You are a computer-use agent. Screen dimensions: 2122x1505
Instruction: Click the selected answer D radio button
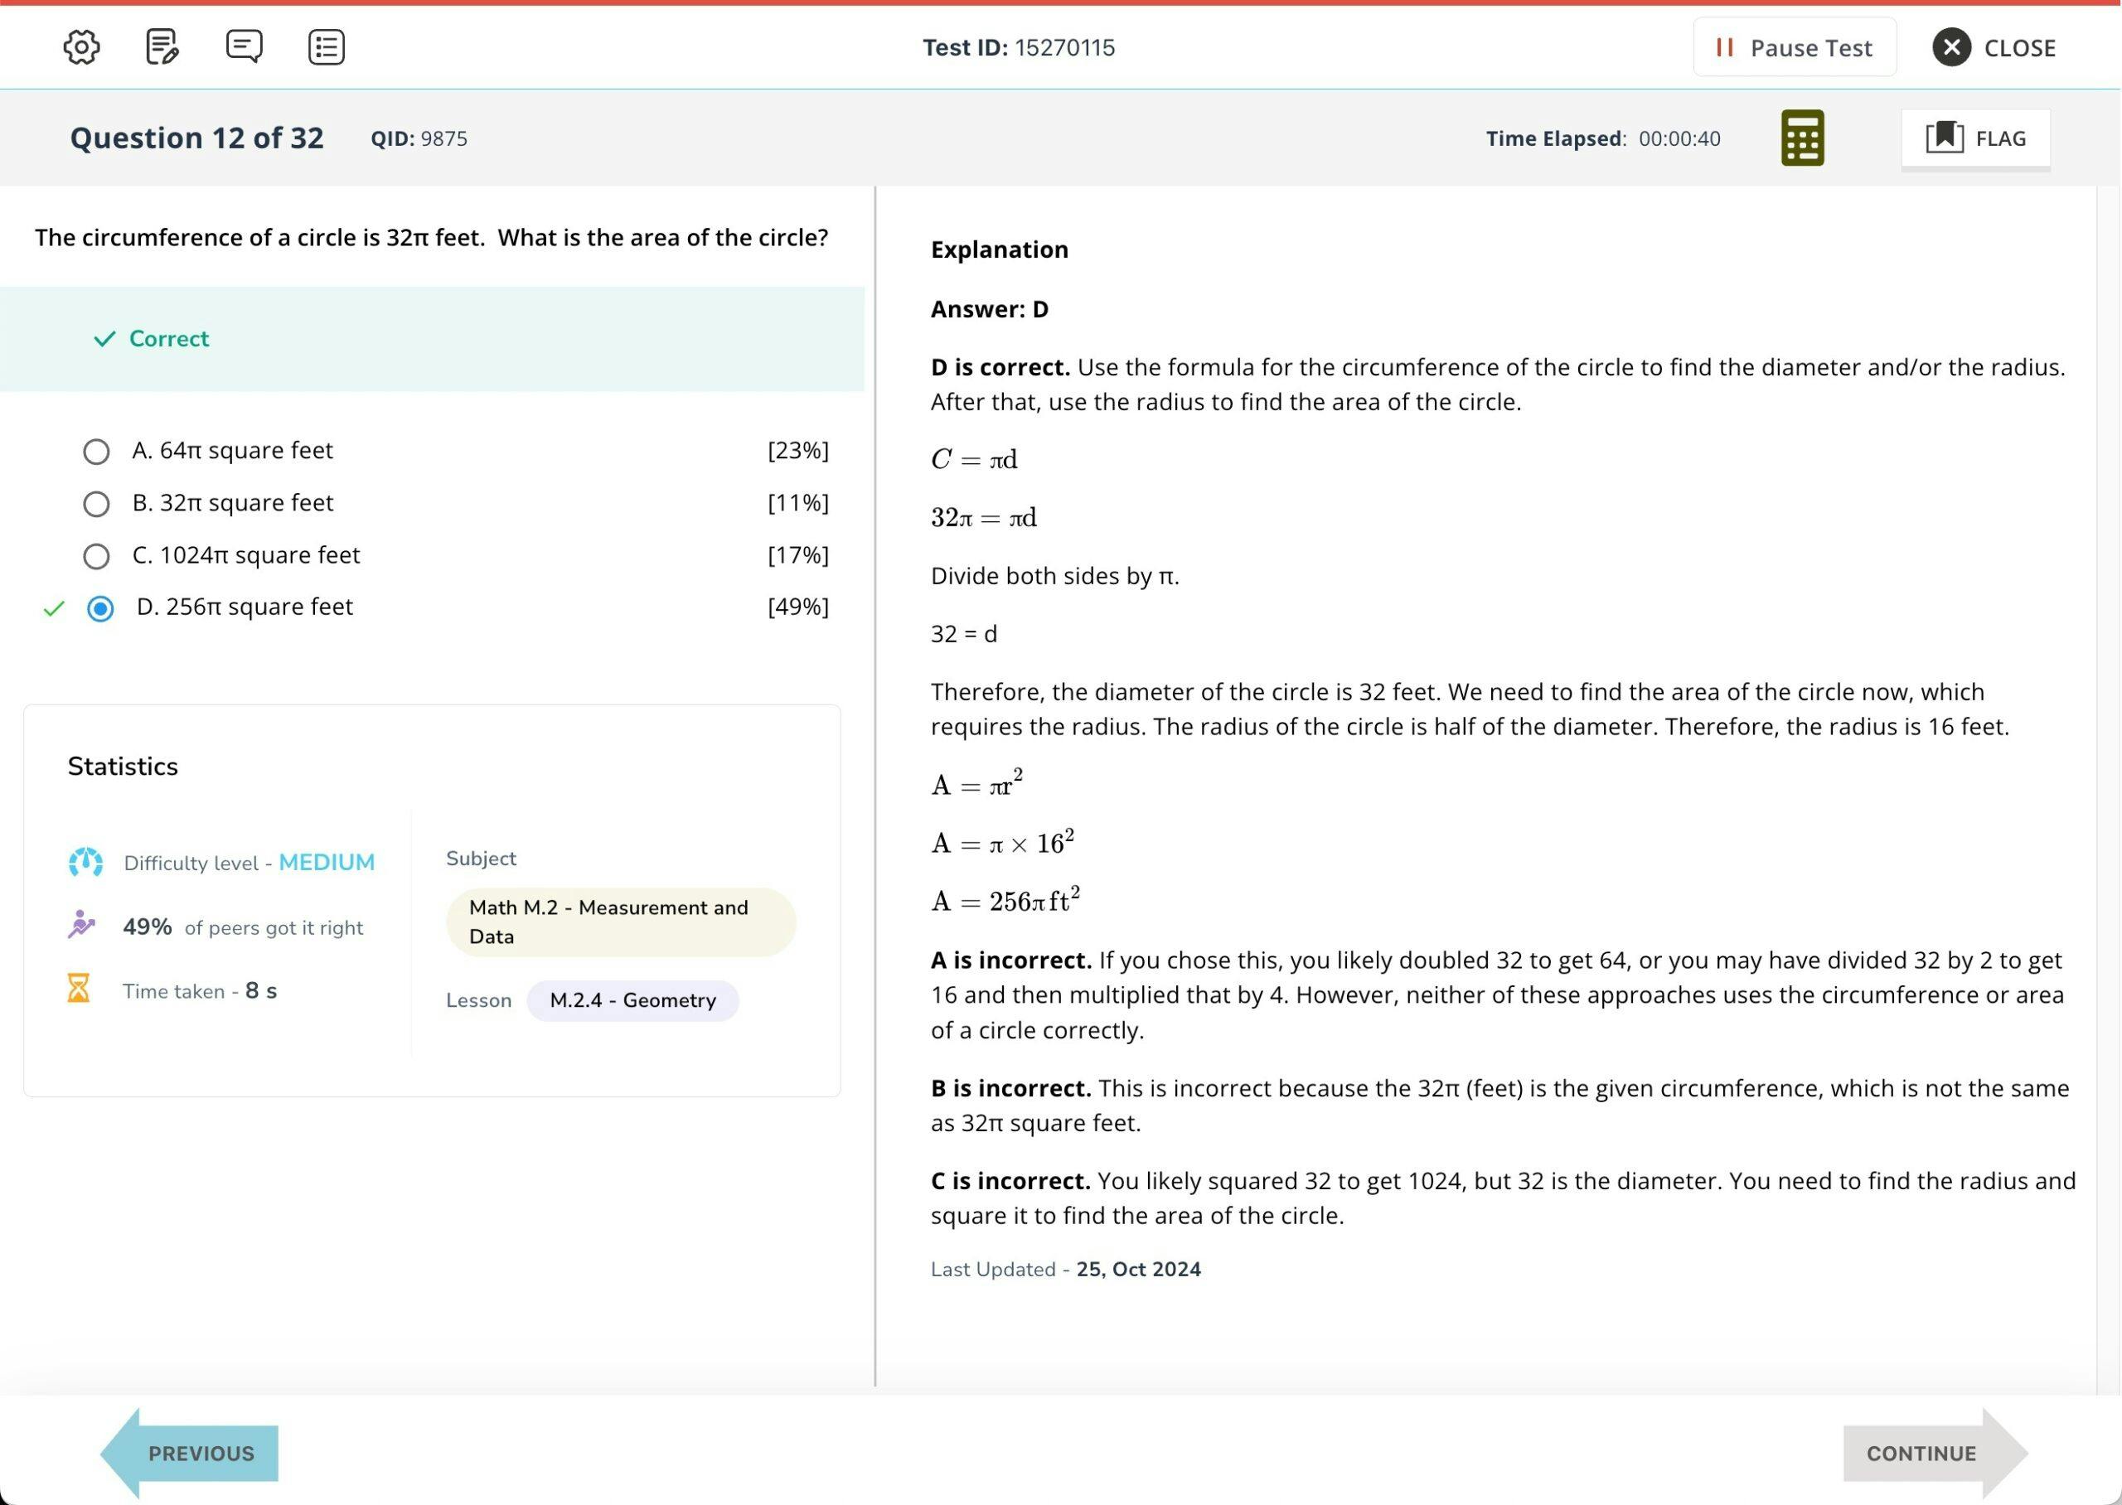tap(99, 608)
